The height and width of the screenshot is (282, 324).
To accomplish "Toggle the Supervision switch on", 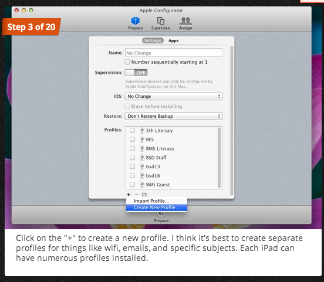I will [x=136, y=73].
